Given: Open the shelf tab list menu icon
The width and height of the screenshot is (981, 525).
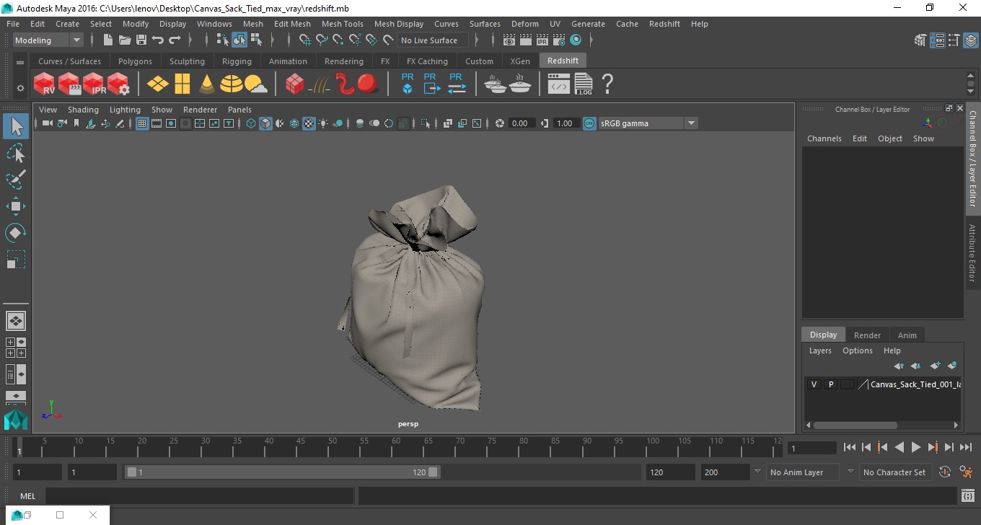Looking at the screenshot, I should [20, 63].
